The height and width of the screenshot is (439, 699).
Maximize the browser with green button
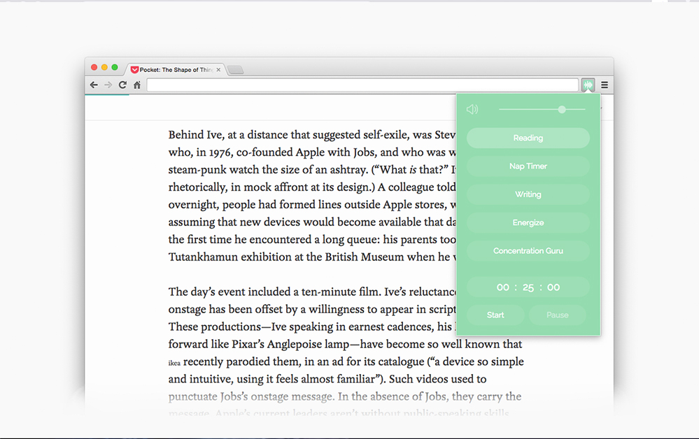point(115,67)
